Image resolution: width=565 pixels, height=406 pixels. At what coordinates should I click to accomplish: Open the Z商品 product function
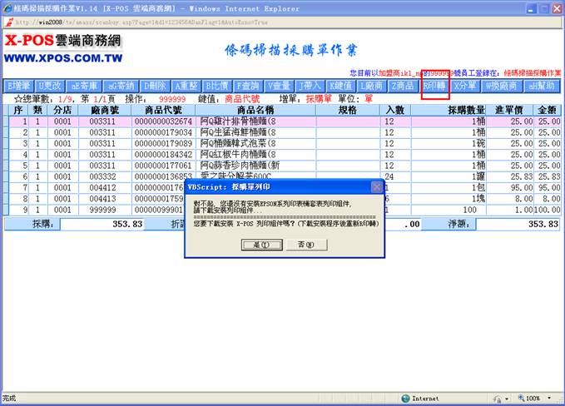click(402, 86)
